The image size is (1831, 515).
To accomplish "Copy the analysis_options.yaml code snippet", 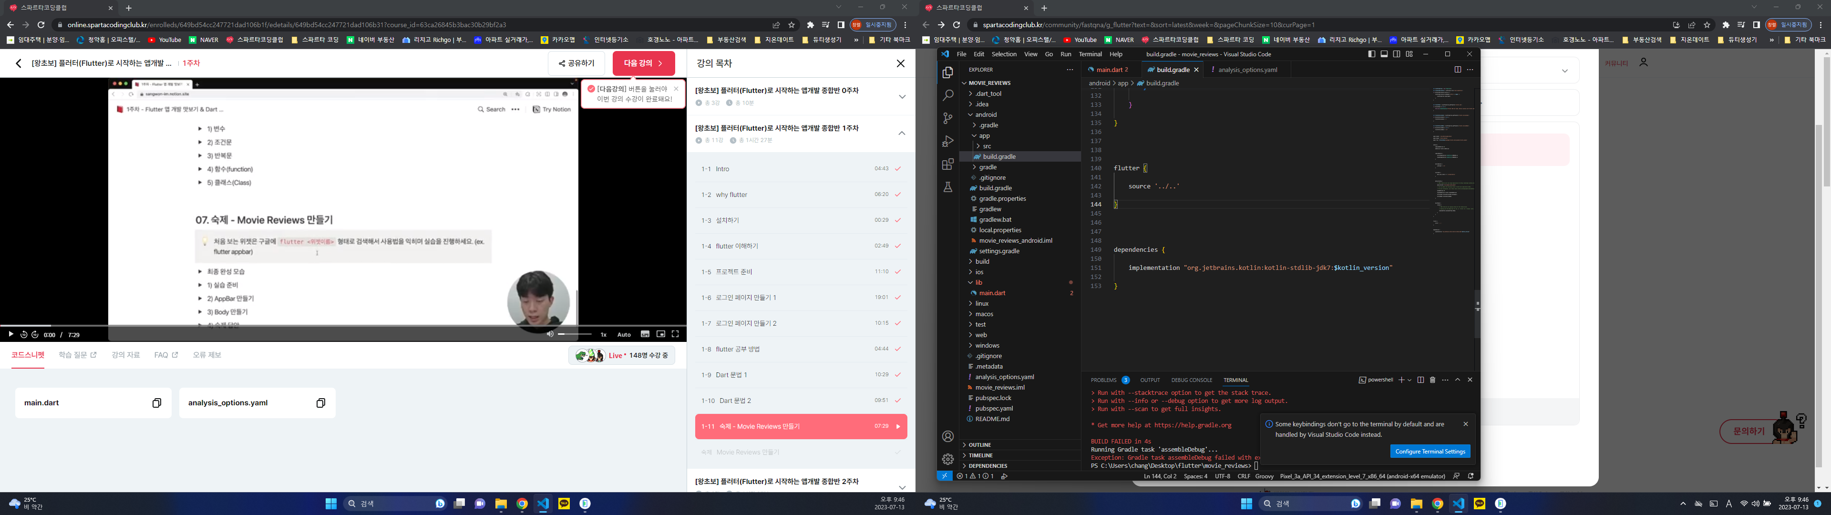I will (320, 403).
